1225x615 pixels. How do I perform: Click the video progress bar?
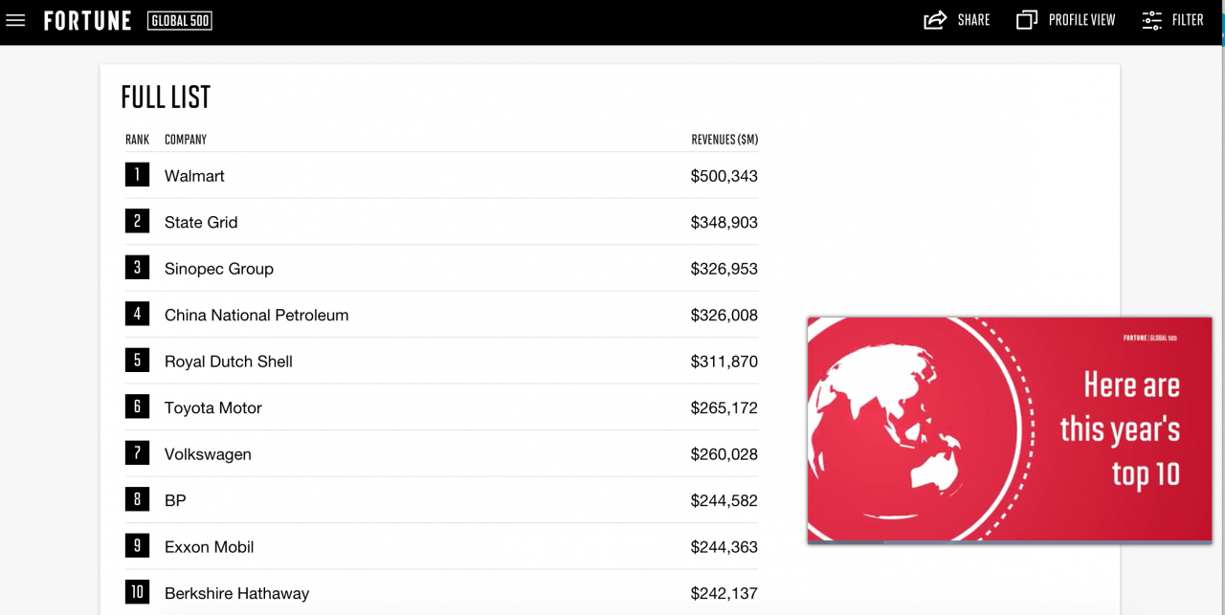[1010, 541]
